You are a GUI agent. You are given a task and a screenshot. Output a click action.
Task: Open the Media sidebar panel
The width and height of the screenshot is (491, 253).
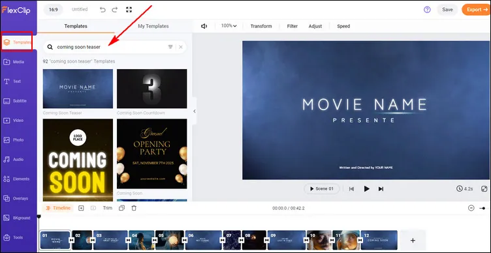[14, 62]
